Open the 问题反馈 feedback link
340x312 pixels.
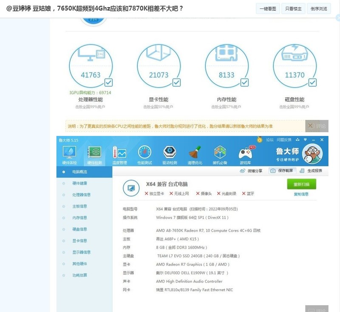coord(284,140)
